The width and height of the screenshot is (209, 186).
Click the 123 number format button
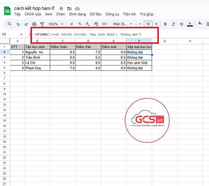(x=104, y=24)
